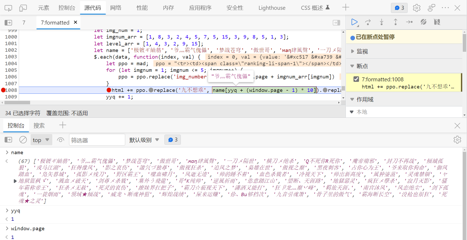Screen dimensions: 467x240
Task: Collapse the debugger pane icon
Action: click(336, 23)
